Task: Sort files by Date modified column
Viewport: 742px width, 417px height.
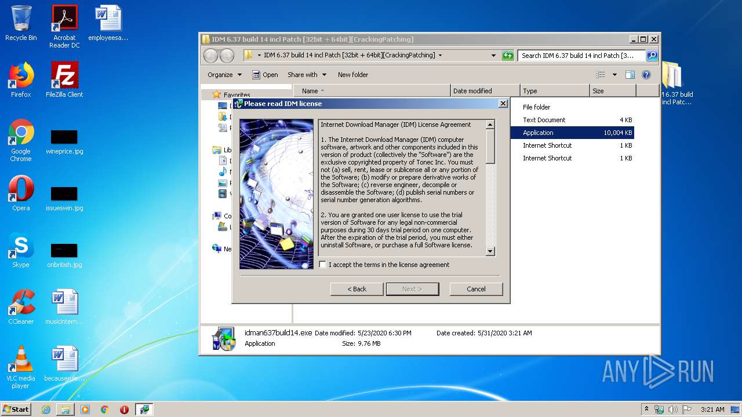Action: point(485,91)
